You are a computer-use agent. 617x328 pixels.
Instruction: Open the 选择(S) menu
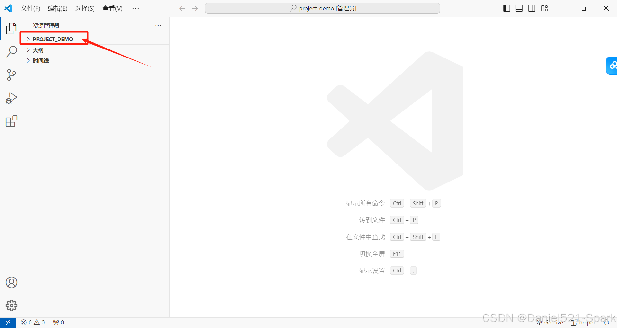pyautogui.click(x=85, y=8)
